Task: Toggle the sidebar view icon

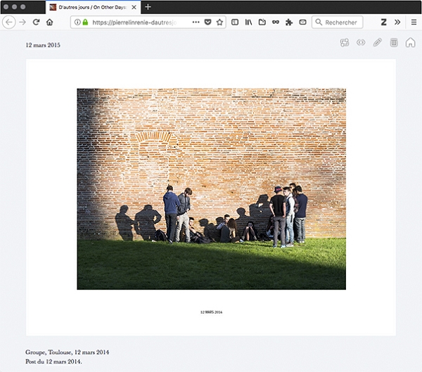Action: pos(236,23)
